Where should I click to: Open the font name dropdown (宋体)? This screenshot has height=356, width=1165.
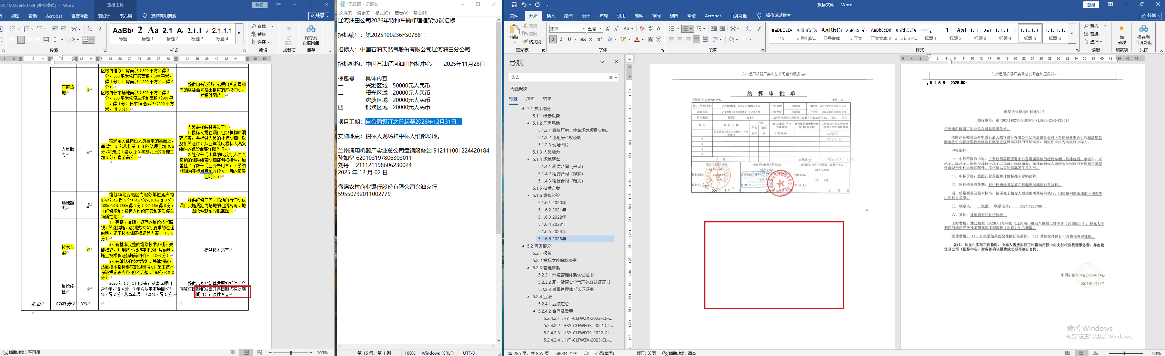[583, 29]
